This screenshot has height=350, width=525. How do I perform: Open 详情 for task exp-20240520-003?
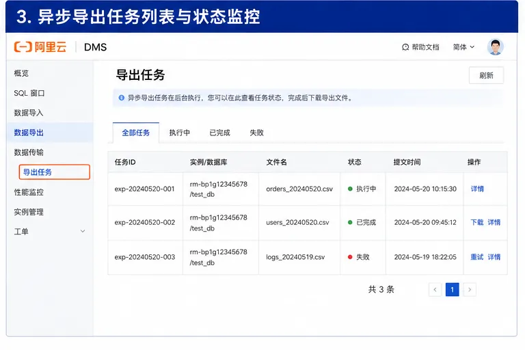click(x=494, y=257)
